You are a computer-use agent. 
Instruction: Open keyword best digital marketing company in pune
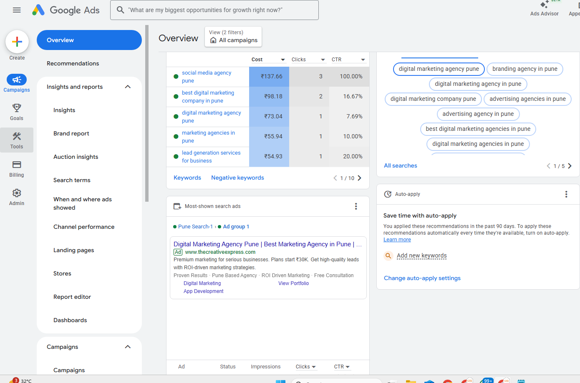pos(208,97)
